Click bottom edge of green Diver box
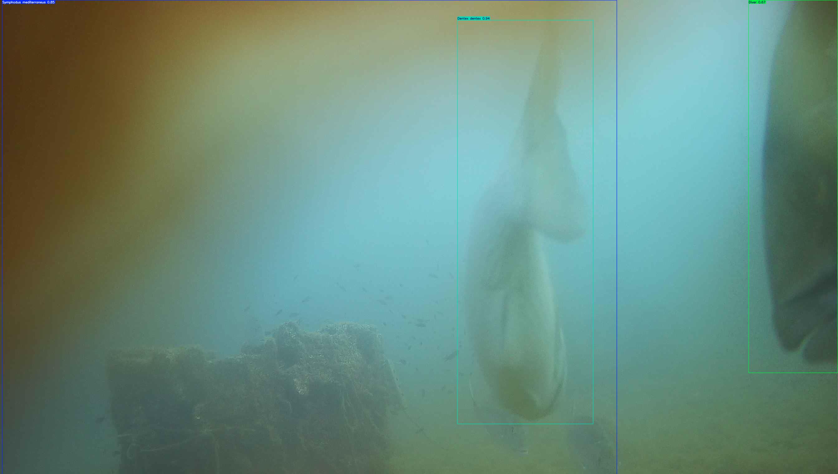Image resolution: width=838 pixels, height=474 pixels. coord(793,372)
